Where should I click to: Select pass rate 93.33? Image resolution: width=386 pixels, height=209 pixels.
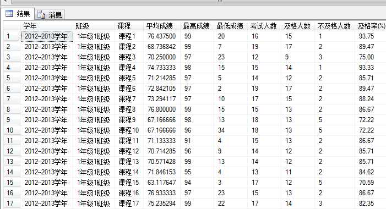pyautogui.click(x=371, y=68)
